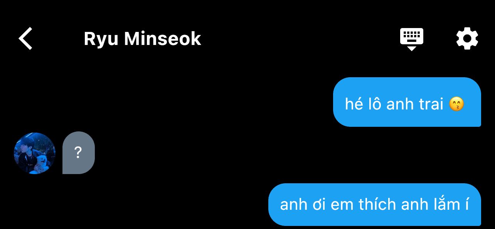This screenshot has width=495, height=229.
Task: Select the gray "?" reply bubble
Action: click(x=79, y=153)
